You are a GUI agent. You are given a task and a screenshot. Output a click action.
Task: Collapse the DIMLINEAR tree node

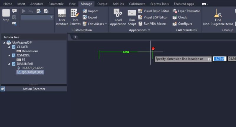[9, 64]
